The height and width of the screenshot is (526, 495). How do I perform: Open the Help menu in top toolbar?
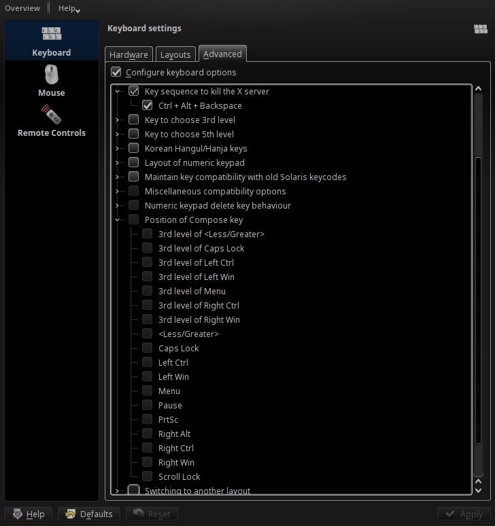click(69, 8)
